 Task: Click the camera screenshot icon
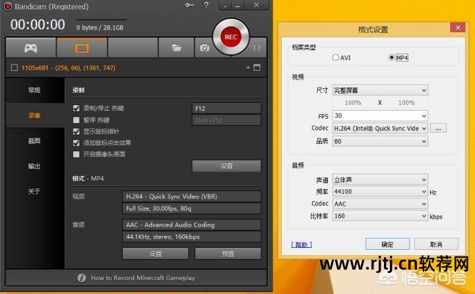(x=205, y=47)
